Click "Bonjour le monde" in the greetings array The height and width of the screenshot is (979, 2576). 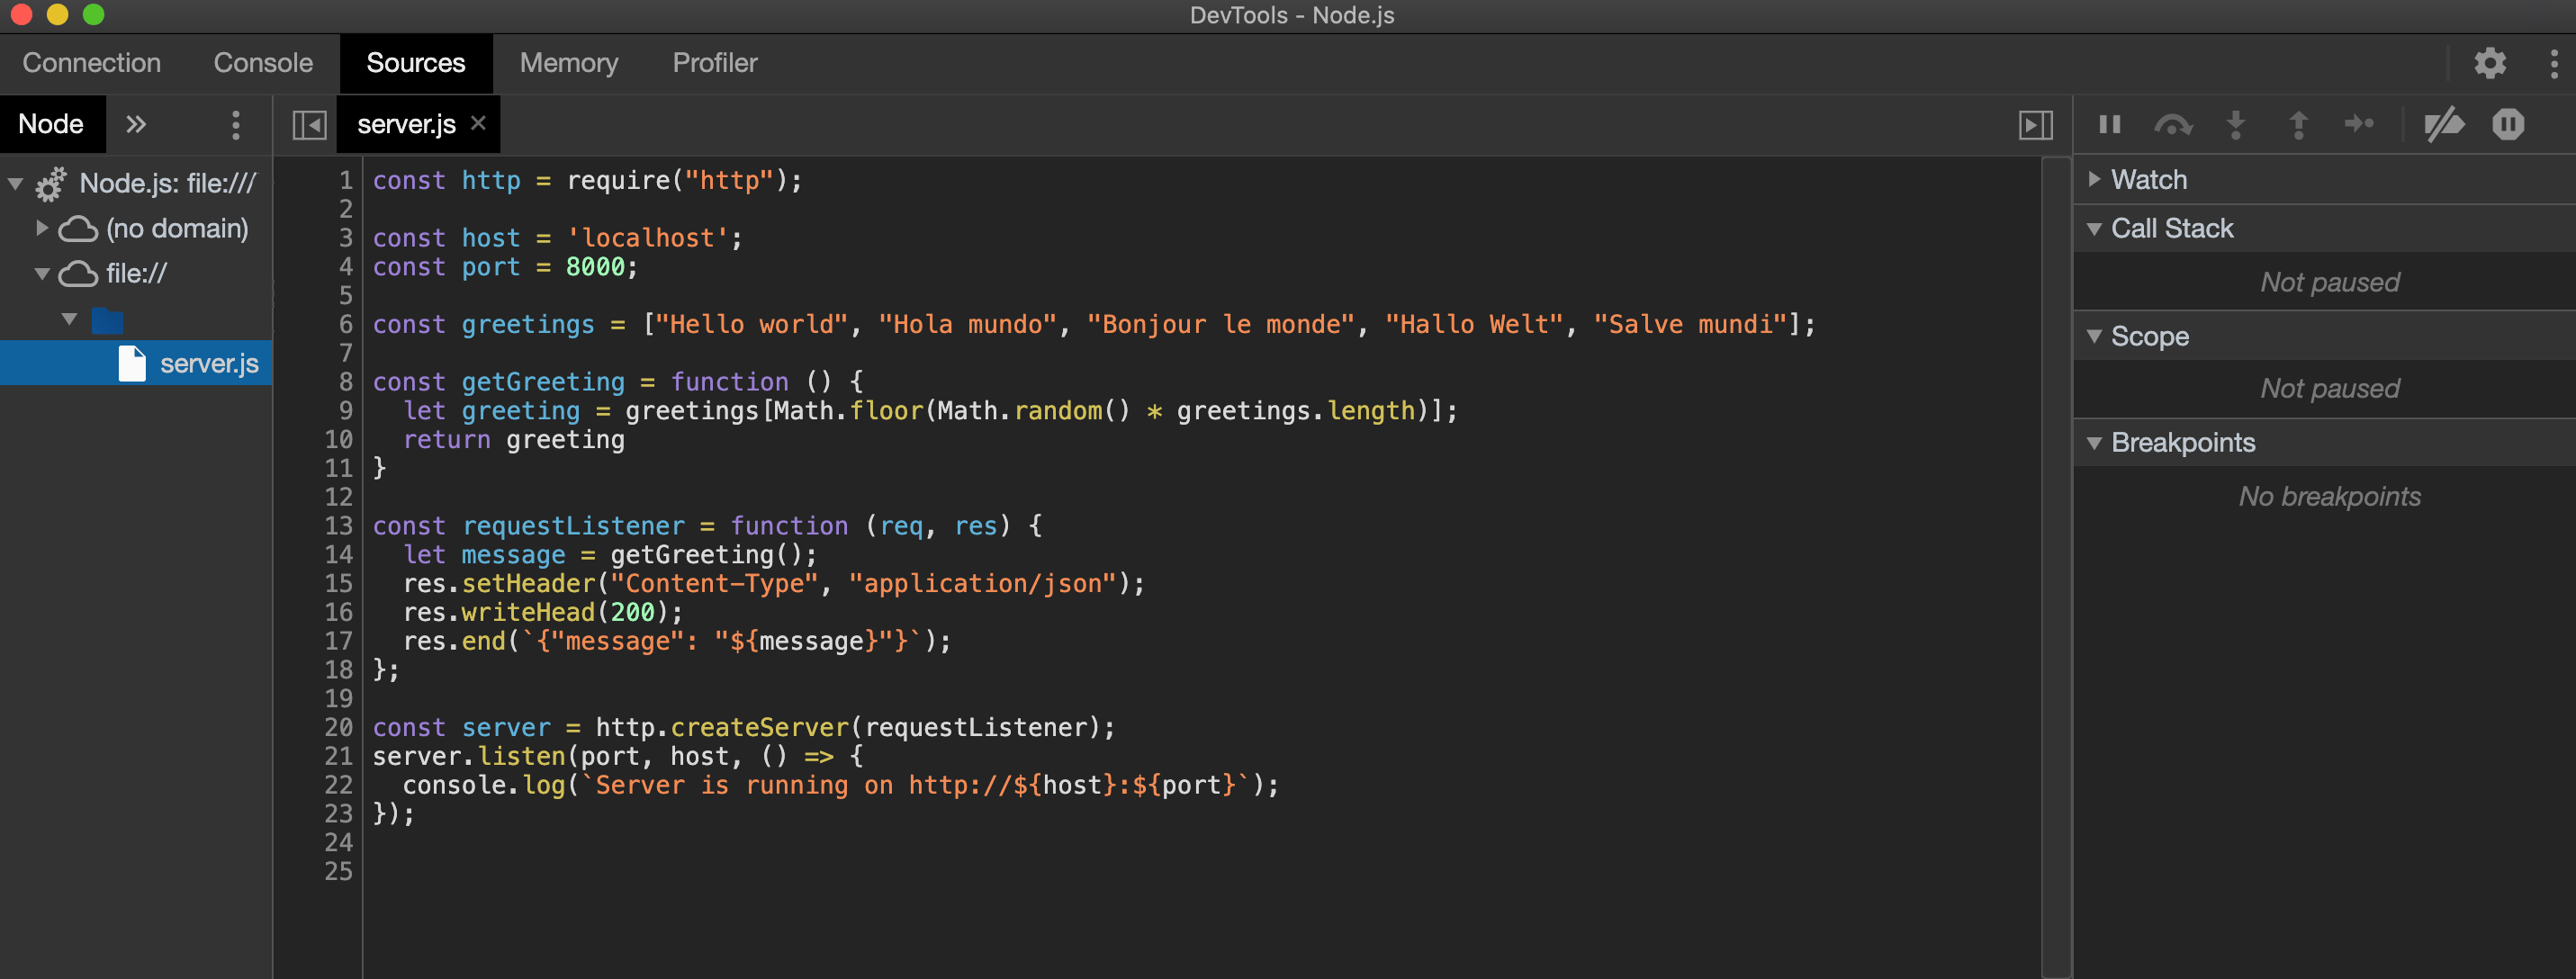pos(1220,325)
